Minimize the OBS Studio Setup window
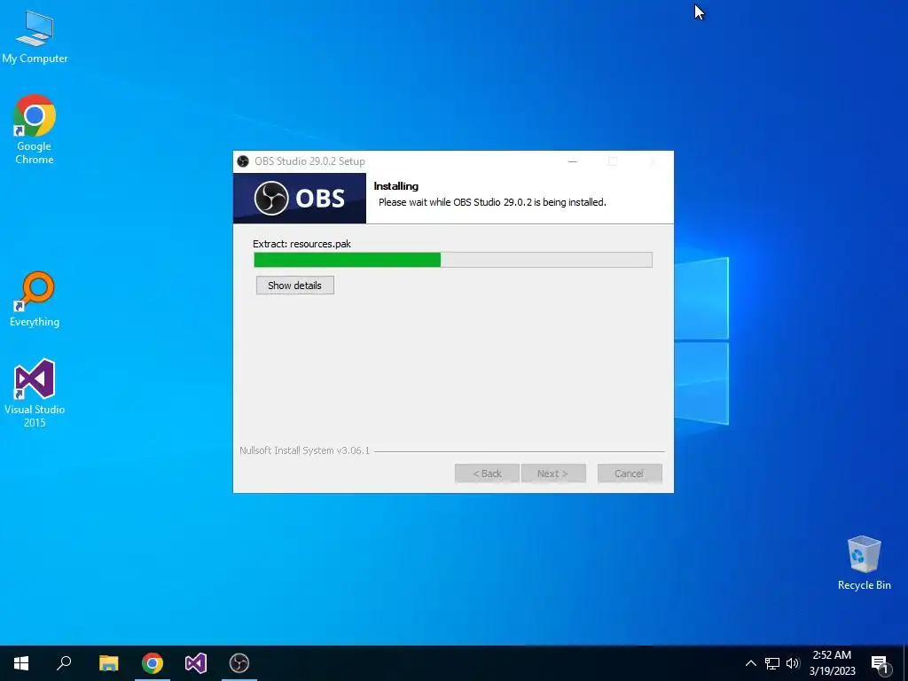This screenshot has width=908, height=681. point(573,161)
